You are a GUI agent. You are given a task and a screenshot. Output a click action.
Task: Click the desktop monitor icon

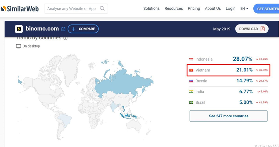click(18, 46)
